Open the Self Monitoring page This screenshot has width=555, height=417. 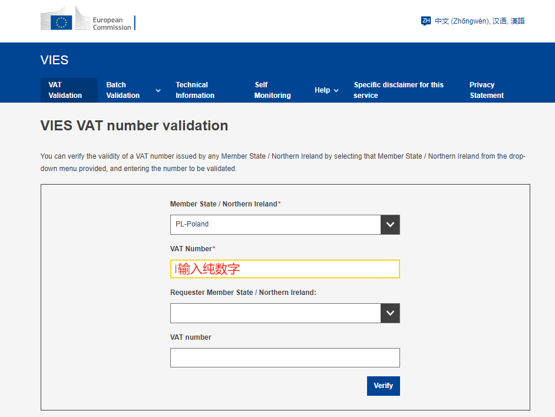272,90
